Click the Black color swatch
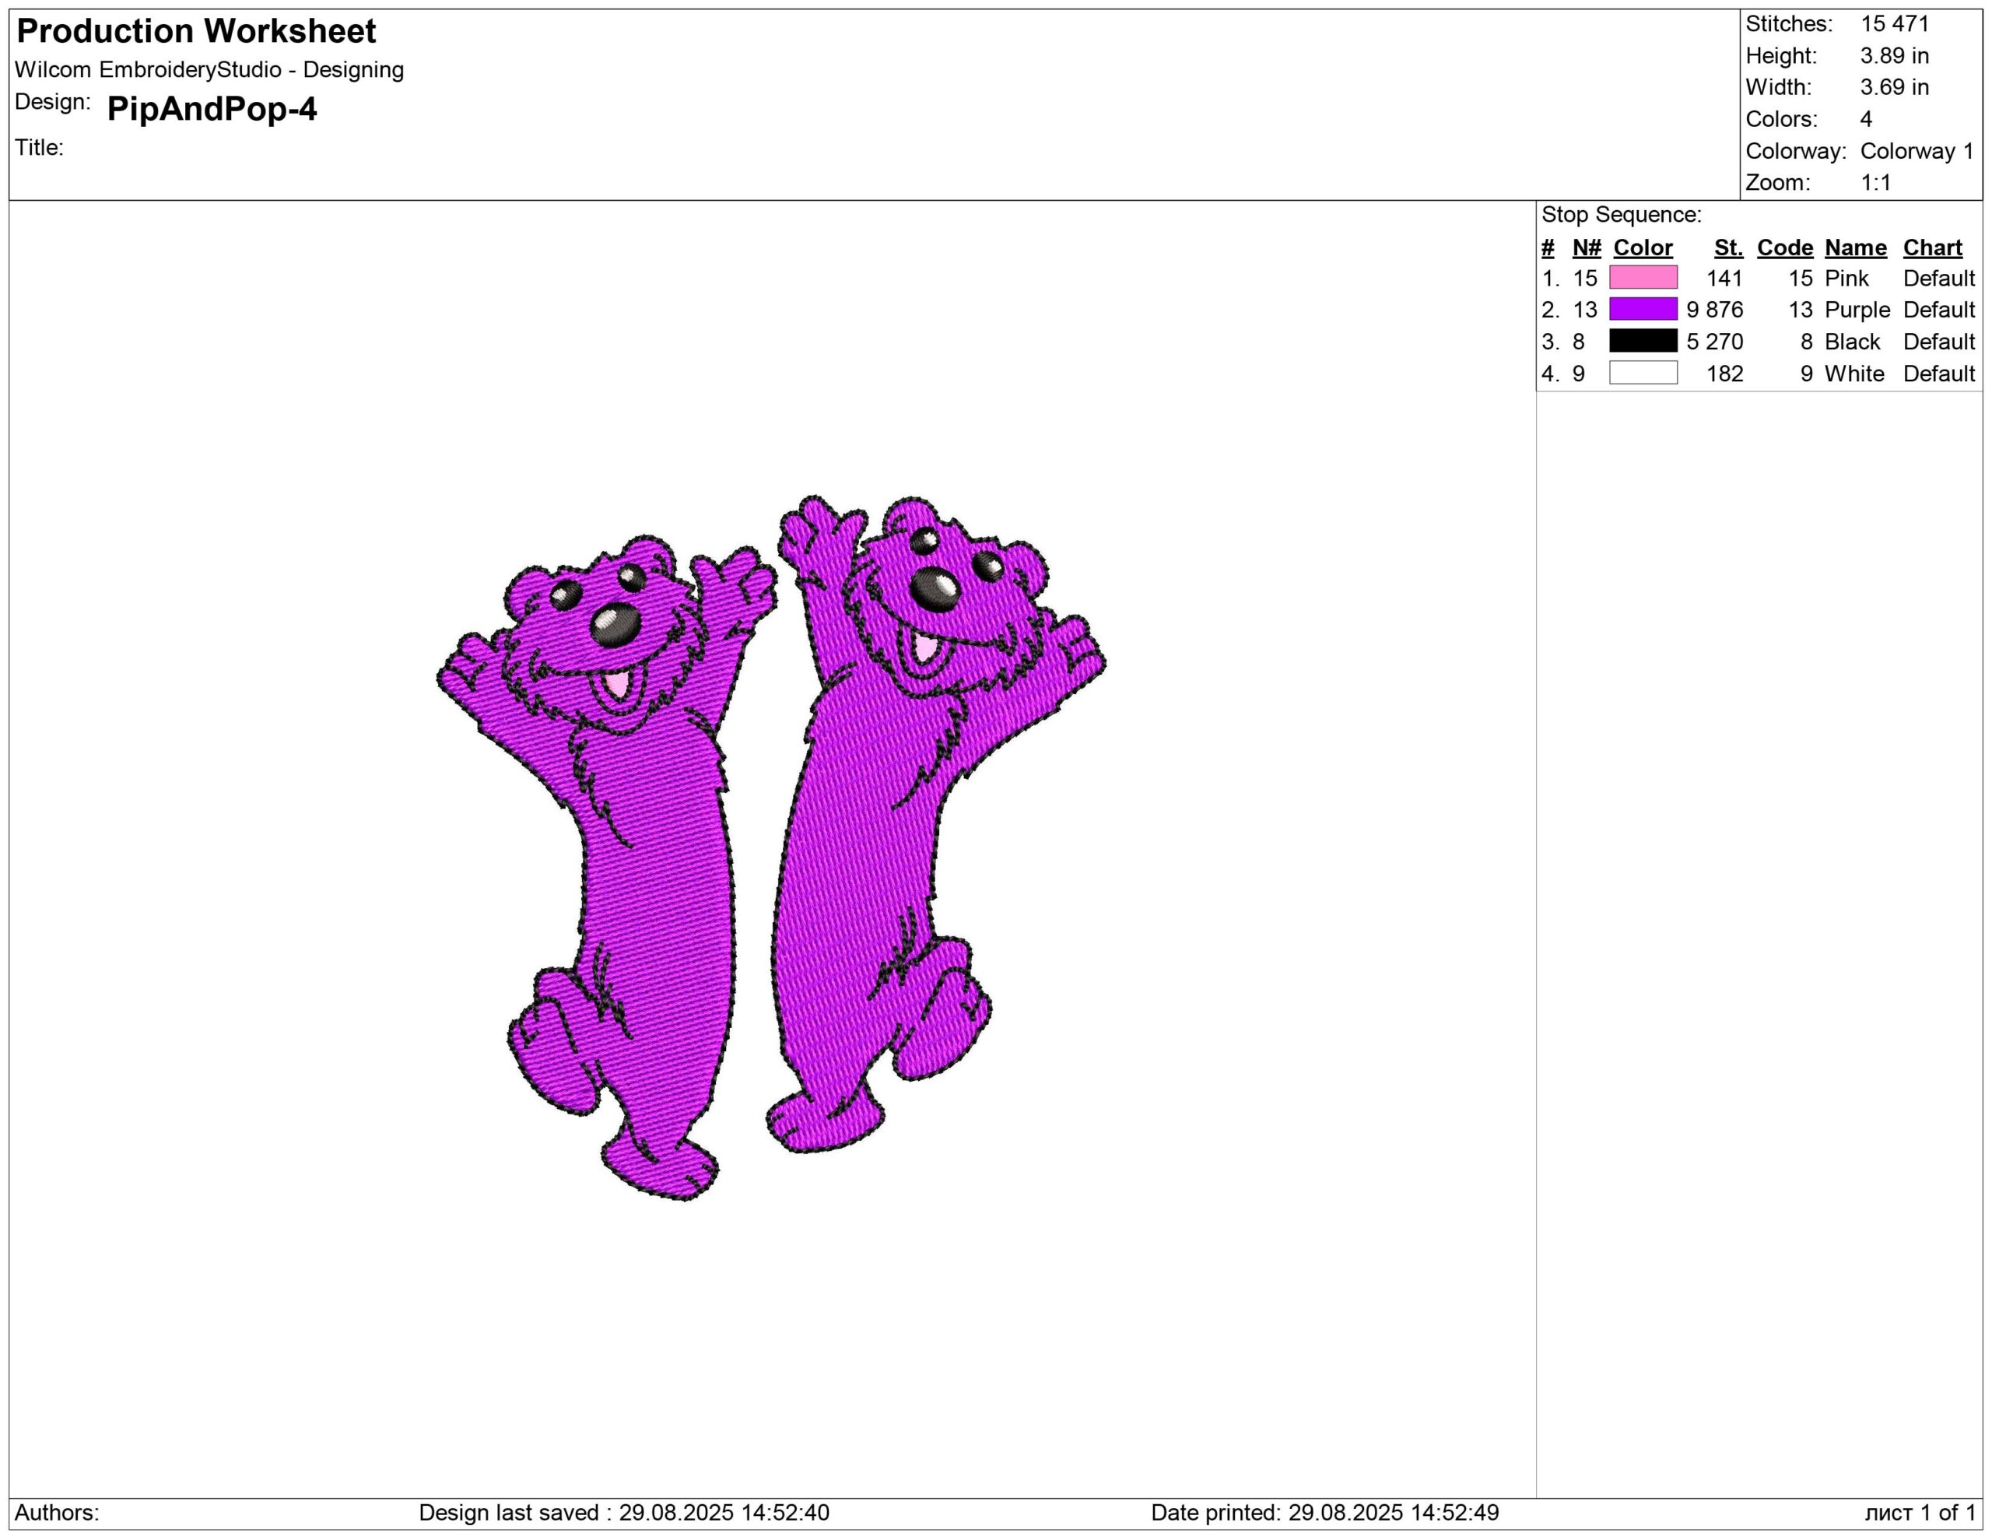Viewport: 1992px width, 1533px height. tap(1643, 341)
